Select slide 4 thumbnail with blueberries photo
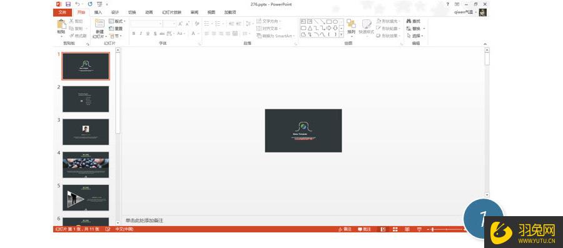Viewport: 563px width, 248px height. click(x=86, y=165)
